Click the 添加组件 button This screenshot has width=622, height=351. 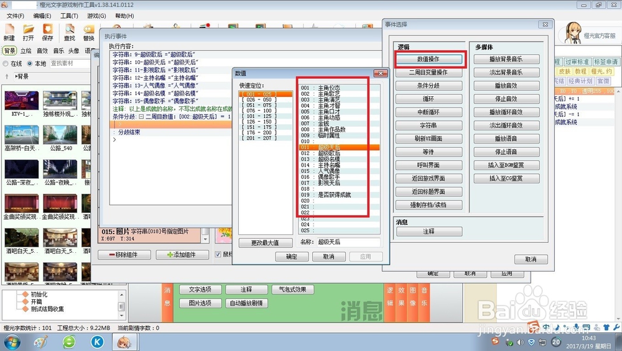(x=182, y=255)
